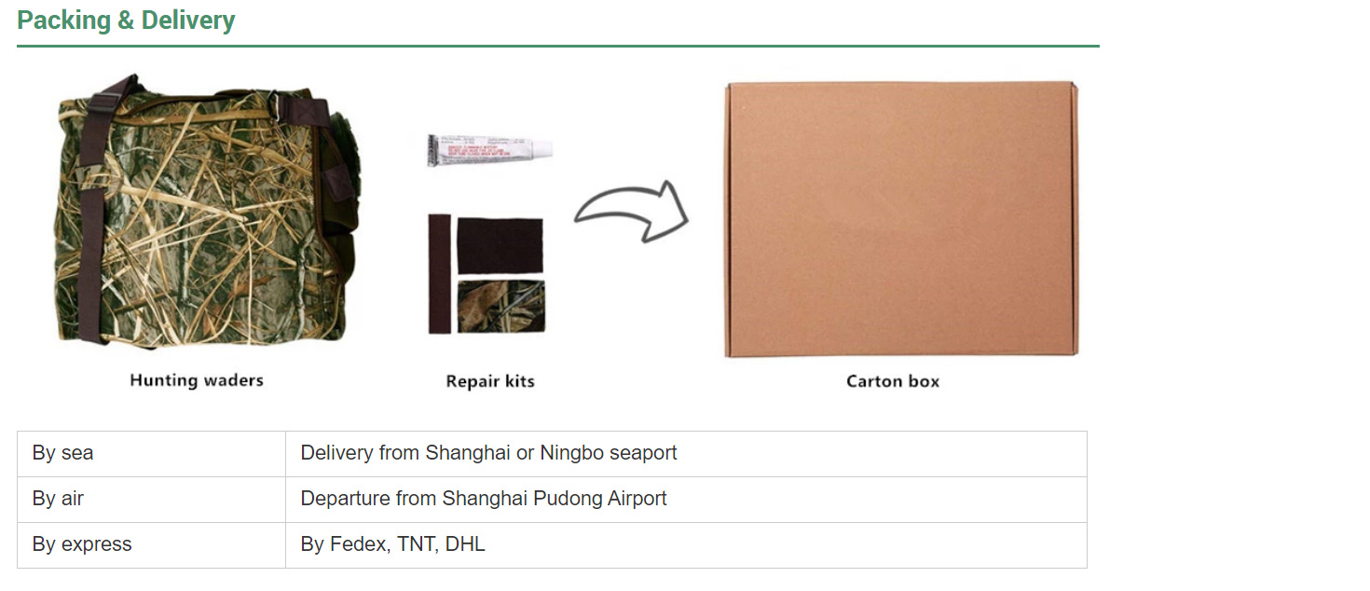
Task: Click the curved arrow icon
Action: tap(631, 213)
